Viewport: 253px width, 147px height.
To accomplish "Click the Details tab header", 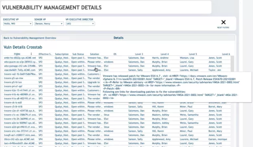I will point(119,38).
